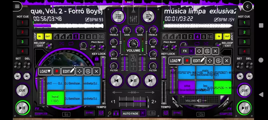Click the move icon on left sampler toolbar
This screenshot has width=268, height=120.
point(80,71)
